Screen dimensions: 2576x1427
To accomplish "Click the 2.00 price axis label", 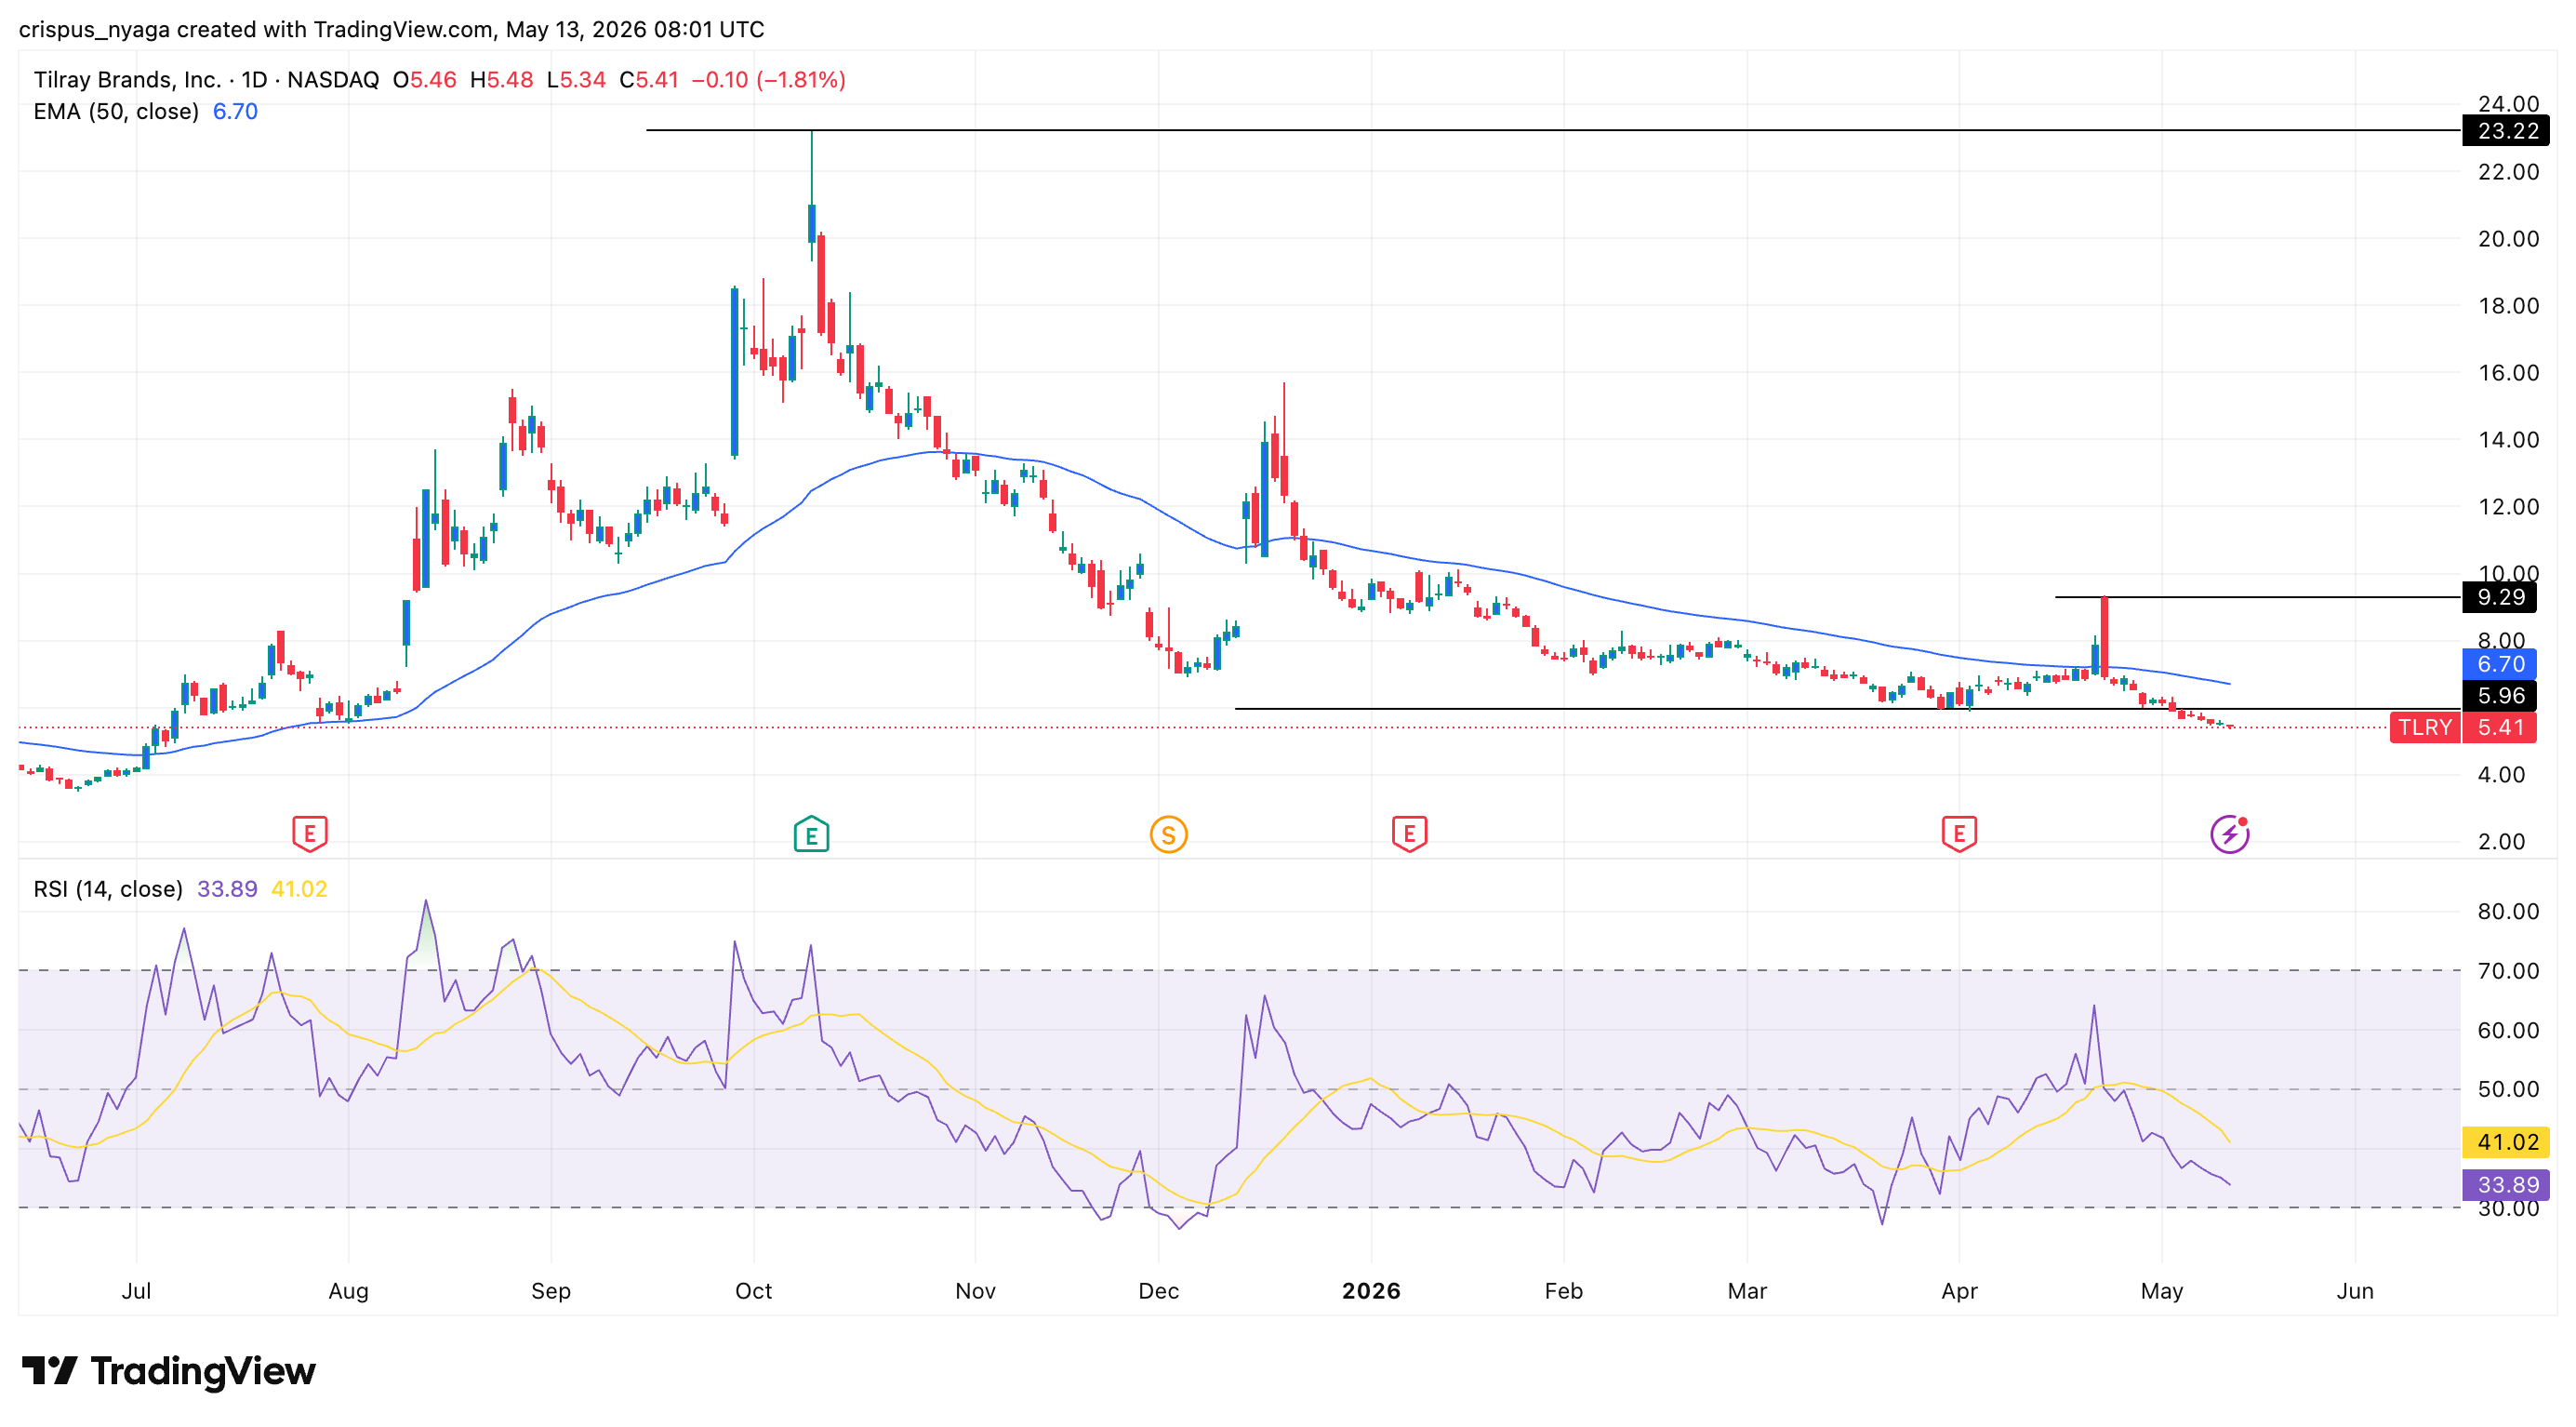I will click(x=2501, y=842).
